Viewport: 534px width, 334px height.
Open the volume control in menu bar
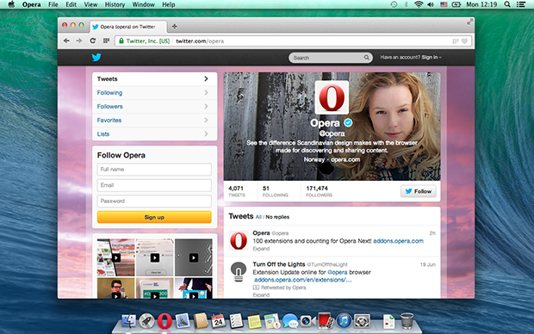[431, 4]
